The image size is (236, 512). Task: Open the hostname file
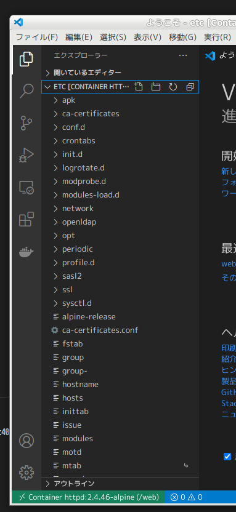(x=120, y=385)
